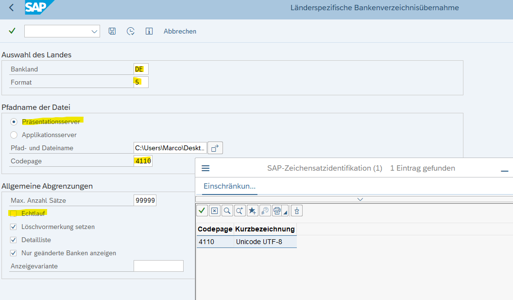Image resolution: width=513 pixels, height=300 pixels.
Task: Click the Save icon in the toolbar
Action: [112, 31]
